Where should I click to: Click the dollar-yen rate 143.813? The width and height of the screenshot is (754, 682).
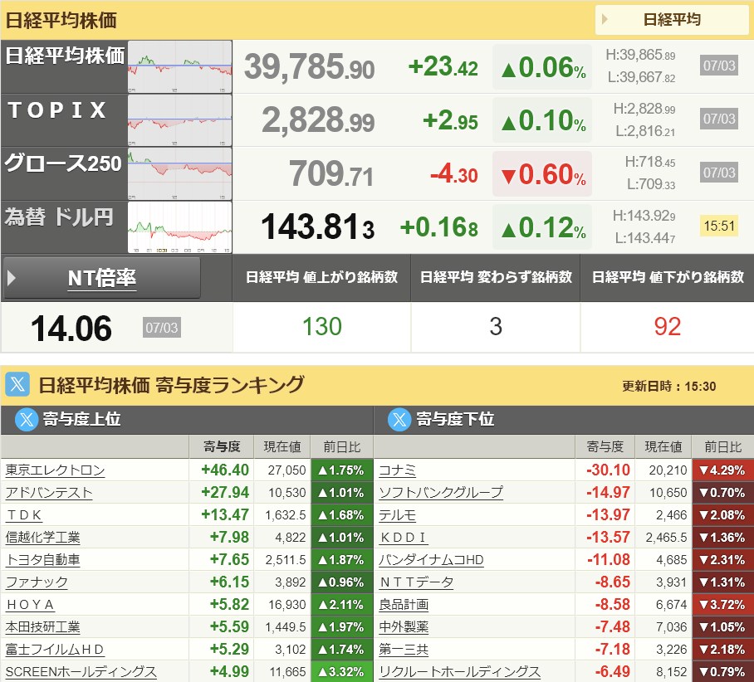pos(317,227)
